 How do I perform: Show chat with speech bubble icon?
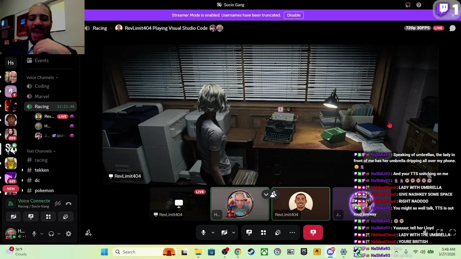click(452, 28)
